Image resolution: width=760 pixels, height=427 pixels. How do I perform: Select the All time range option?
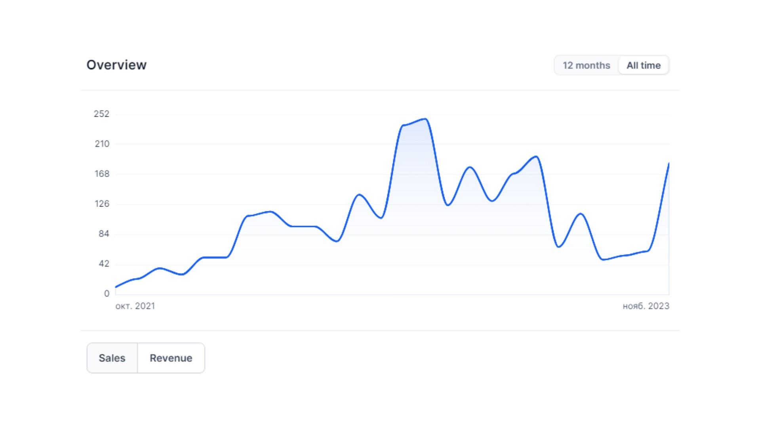click(x=644, y=65)
